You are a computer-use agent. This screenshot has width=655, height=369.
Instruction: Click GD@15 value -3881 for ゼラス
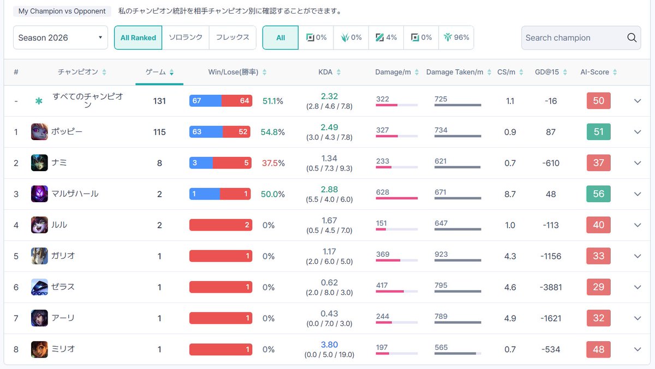pyautogui.click(x=551, y=287)
